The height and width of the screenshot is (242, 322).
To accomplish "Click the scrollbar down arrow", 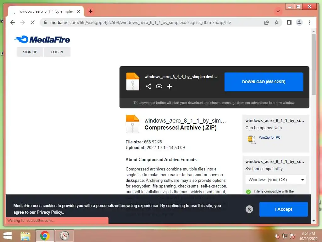I will tap(314, 221).
